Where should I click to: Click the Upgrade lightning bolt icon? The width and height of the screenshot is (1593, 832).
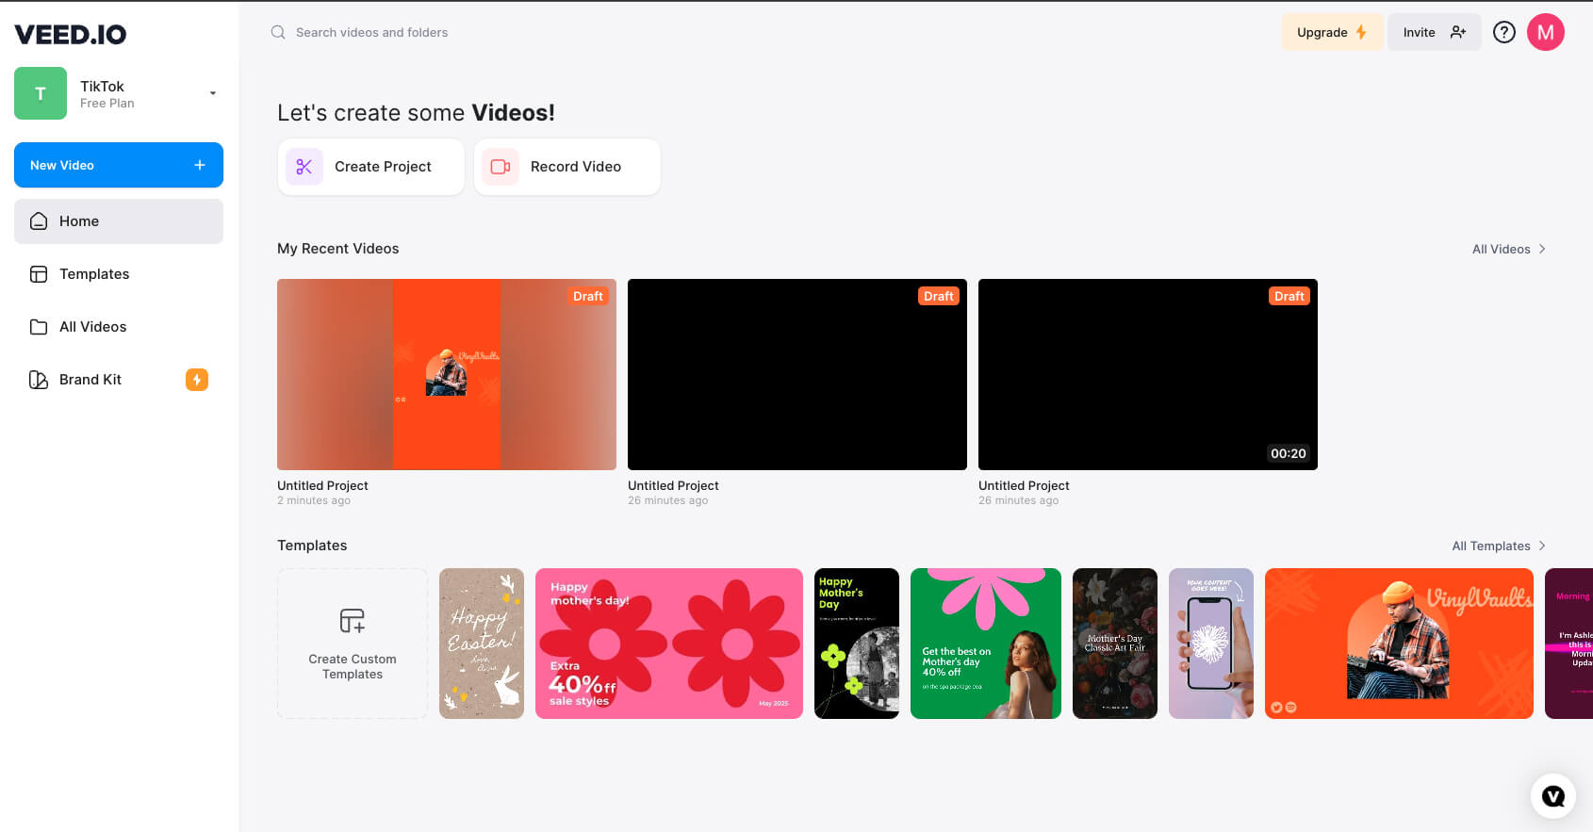coord(1361,32)
